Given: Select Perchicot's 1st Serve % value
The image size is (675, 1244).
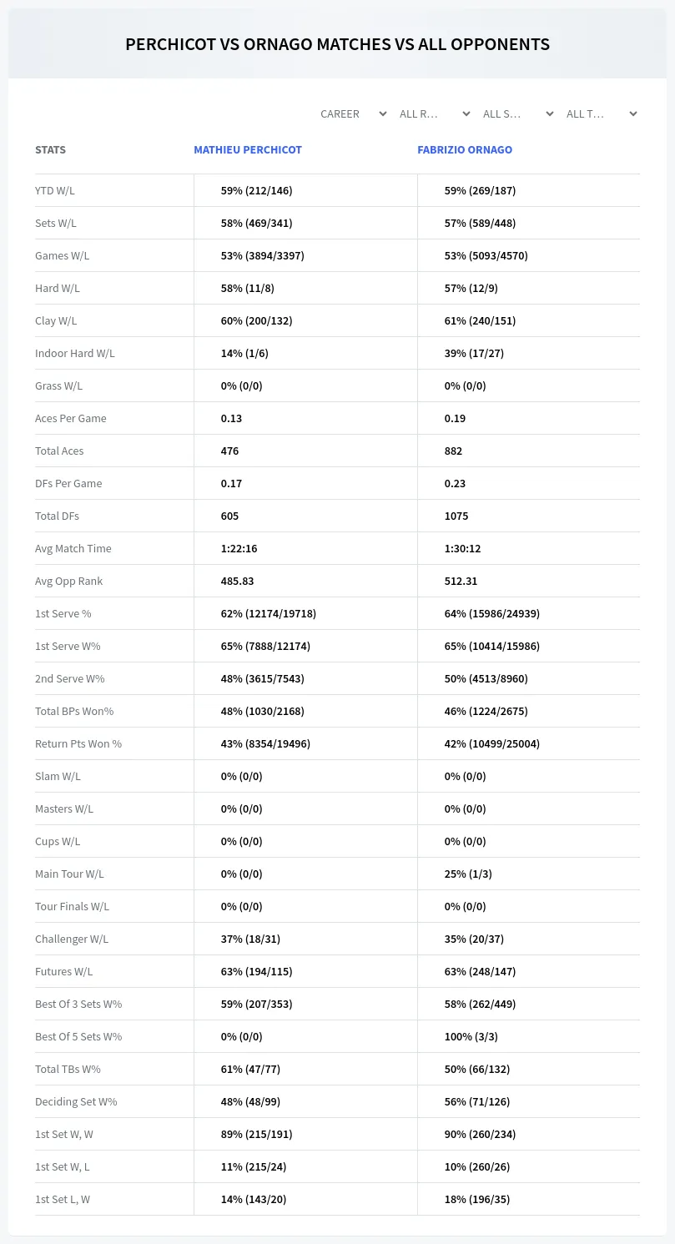Looking at the screenshot, I should [268, 613].
